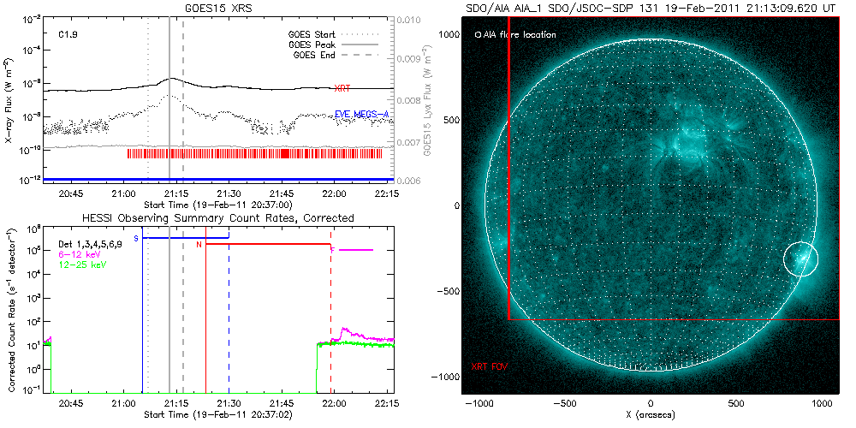Click the white AIA flare location circle
Image resolution: width=856 pixels, height=428 pixels.
pyautogui.click(x=801, y=259)
